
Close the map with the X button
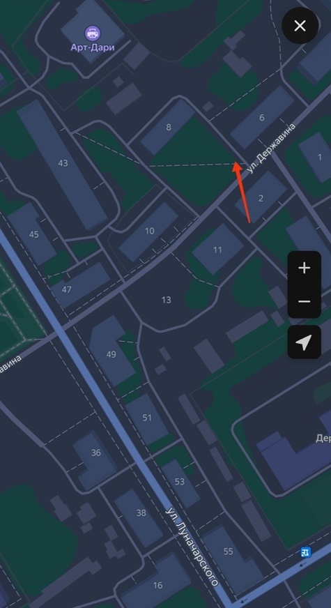tap(300, 26)
